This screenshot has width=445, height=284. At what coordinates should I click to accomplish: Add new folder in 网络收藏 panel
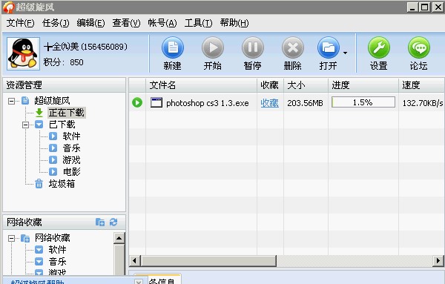[100, 222]
